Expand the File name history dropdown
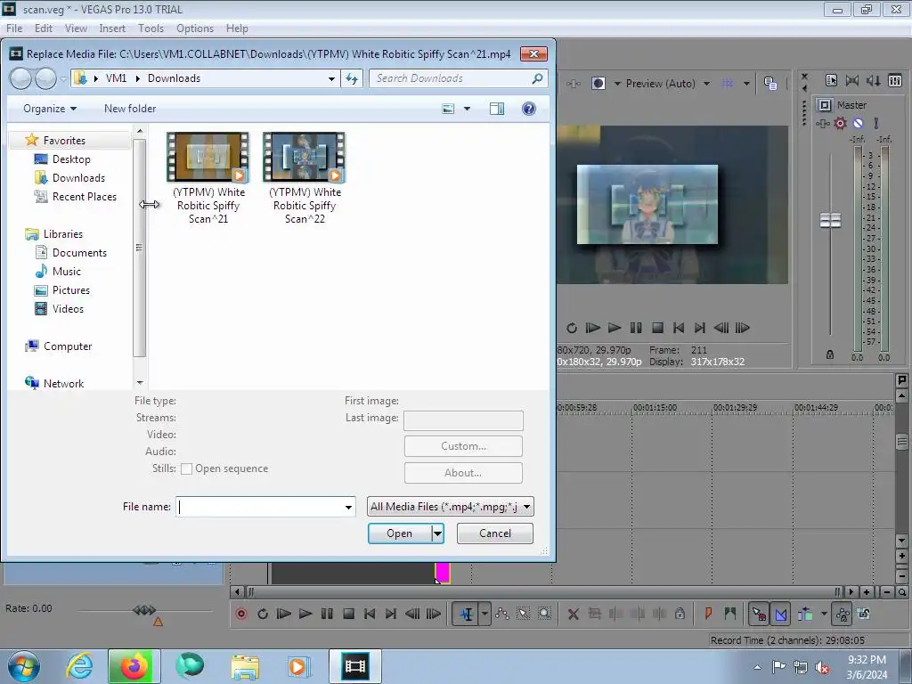The width and height of the screenshot is (912, 684). point(348,507)
